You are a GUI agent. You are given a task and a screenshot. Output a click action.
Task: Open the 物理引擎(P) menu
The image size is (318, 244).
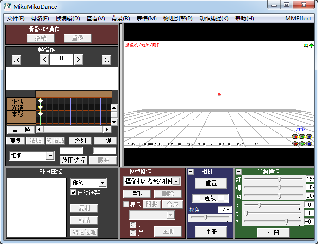tap(178, 19)
